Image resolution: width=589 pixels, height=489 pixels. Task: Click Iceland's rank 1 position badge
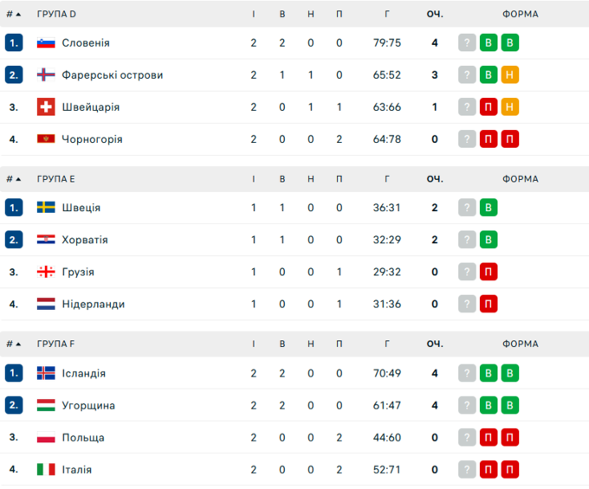tap(13, 373)
